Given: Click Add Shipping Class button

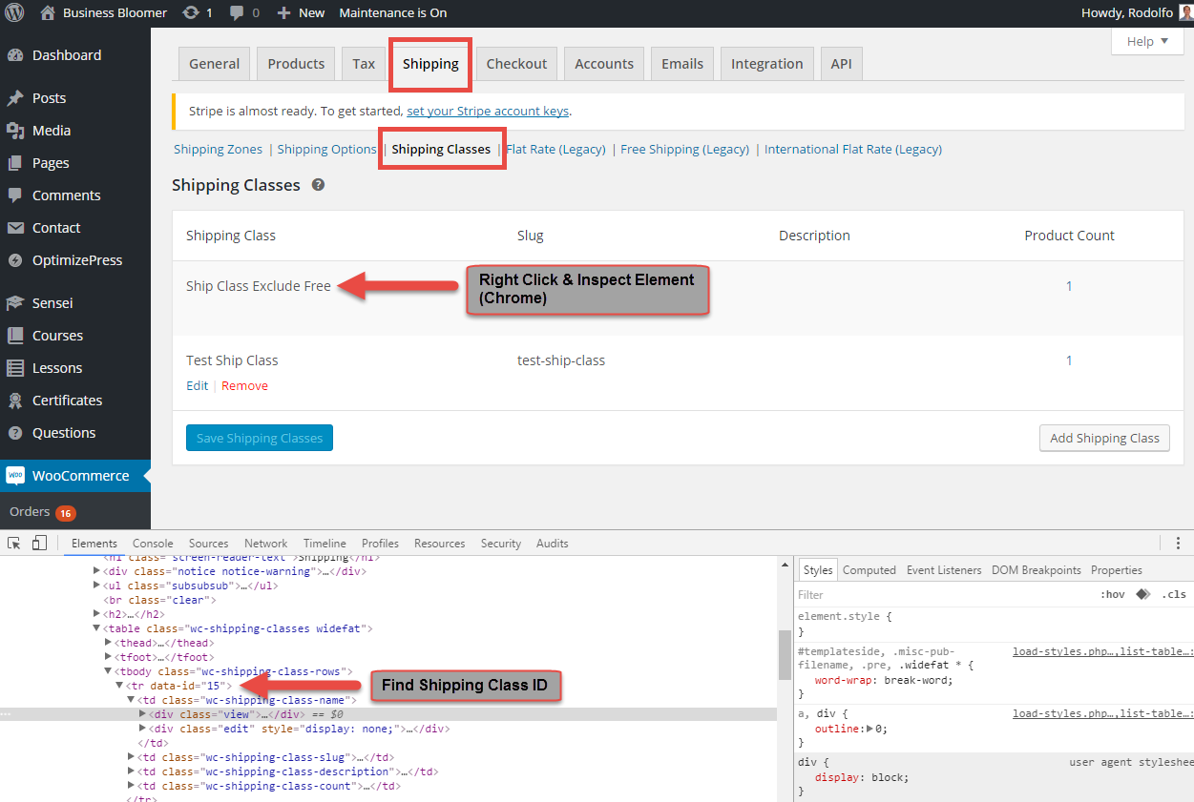Looking at the screenshot, I should click(1104, 438).
